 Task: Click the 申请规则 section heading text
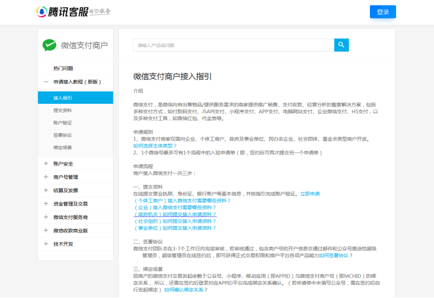click(143, 132)
